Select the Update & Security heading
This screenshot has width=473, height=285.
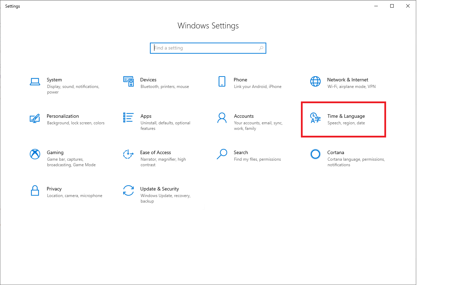pyautogui.click(x=160, y=189)
